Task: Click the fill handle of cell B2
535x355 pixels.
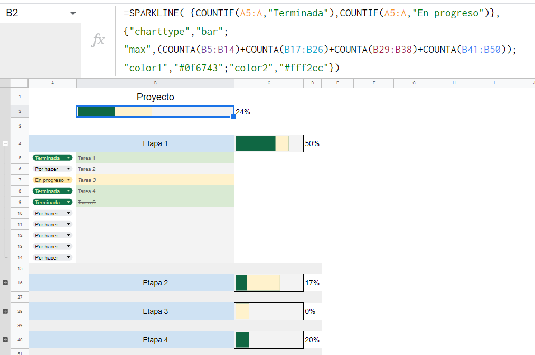Action: click(233, 117)
